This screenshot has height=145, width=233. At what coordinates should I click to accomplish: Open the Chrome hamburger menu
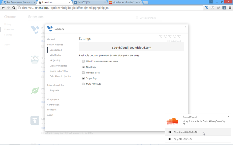pos(230,8)
